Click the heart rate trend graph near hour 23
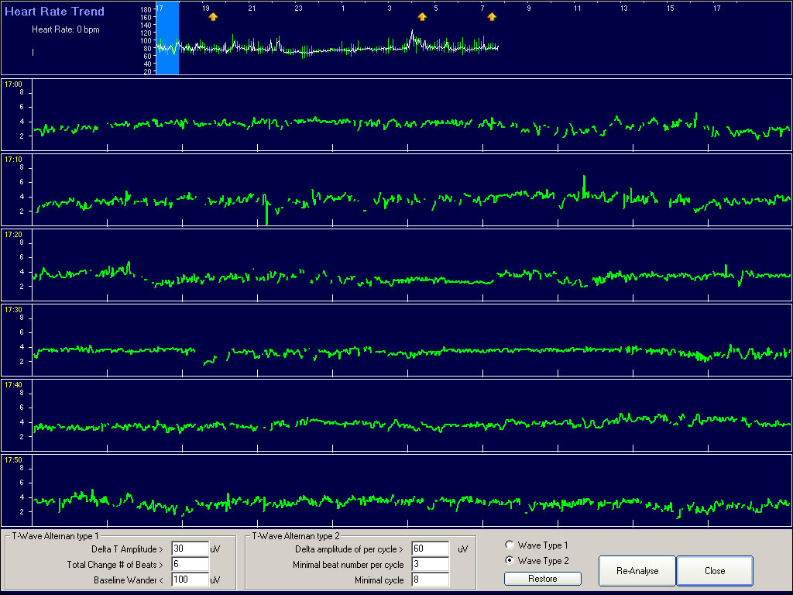The height and width of the screenshot is (595, 793). pos(298,46)
